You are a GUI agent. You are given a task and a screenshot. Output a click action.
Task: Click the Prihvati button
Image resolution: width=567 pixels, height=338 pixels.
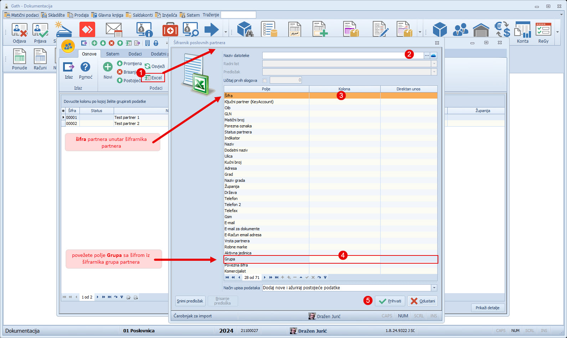(390, 301)
